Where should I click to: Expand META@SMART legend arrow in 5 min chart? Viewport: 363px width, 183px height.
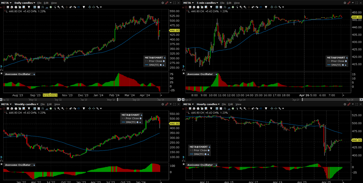[x=347, y=58]
